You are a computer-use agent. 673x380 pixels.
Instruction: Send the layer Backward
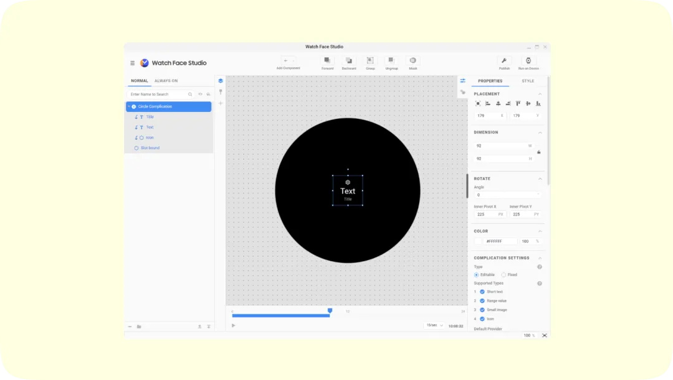click(x=349, y=63)
